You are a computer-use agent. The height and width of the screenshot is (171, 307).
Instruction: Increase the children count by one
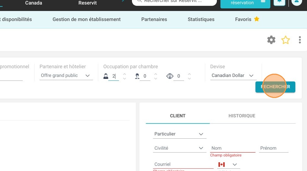pos(156,74)
